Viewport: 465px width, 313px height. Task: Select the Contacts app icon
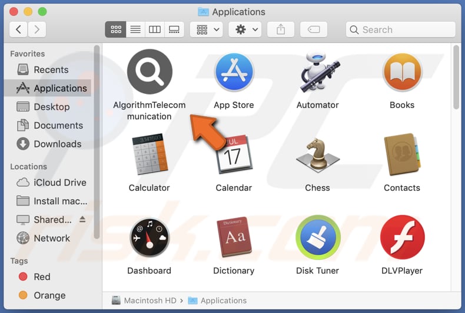(402, 154)
